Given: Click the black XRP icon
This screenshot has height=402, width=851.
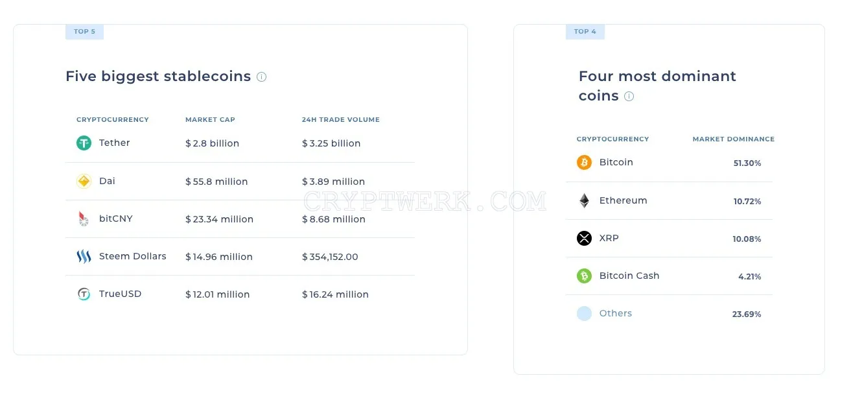Looking at the screenshot, I should [584, 239].
